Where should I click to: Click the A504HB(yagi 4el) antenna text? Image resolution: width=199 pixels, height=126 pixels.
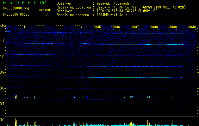[112, 15]
